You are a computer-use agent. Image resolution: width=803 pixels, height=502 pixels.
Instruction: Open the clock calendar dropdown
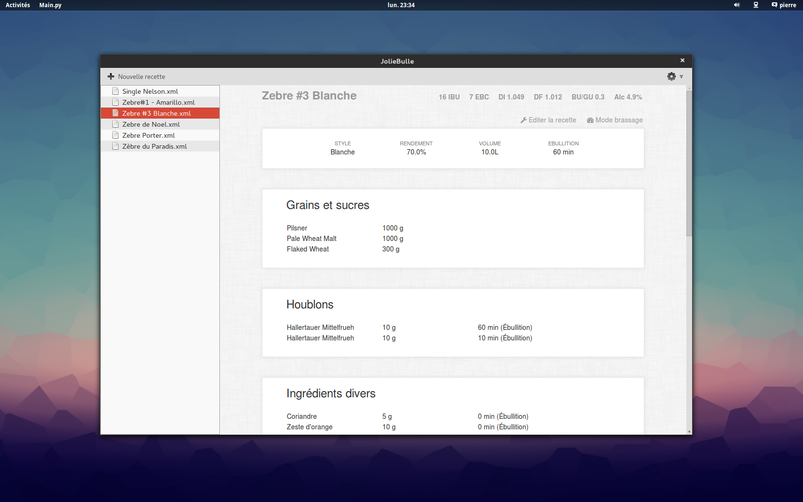point(401,5)
